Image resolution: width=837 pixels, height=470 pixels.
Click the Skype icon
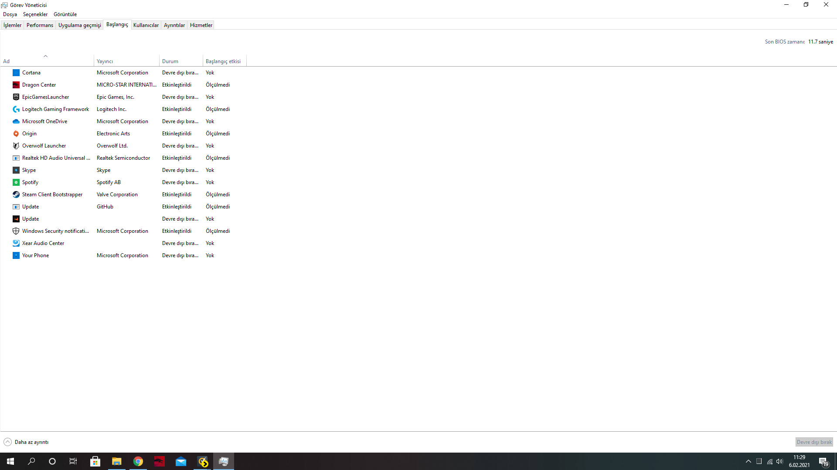[16, 170]
